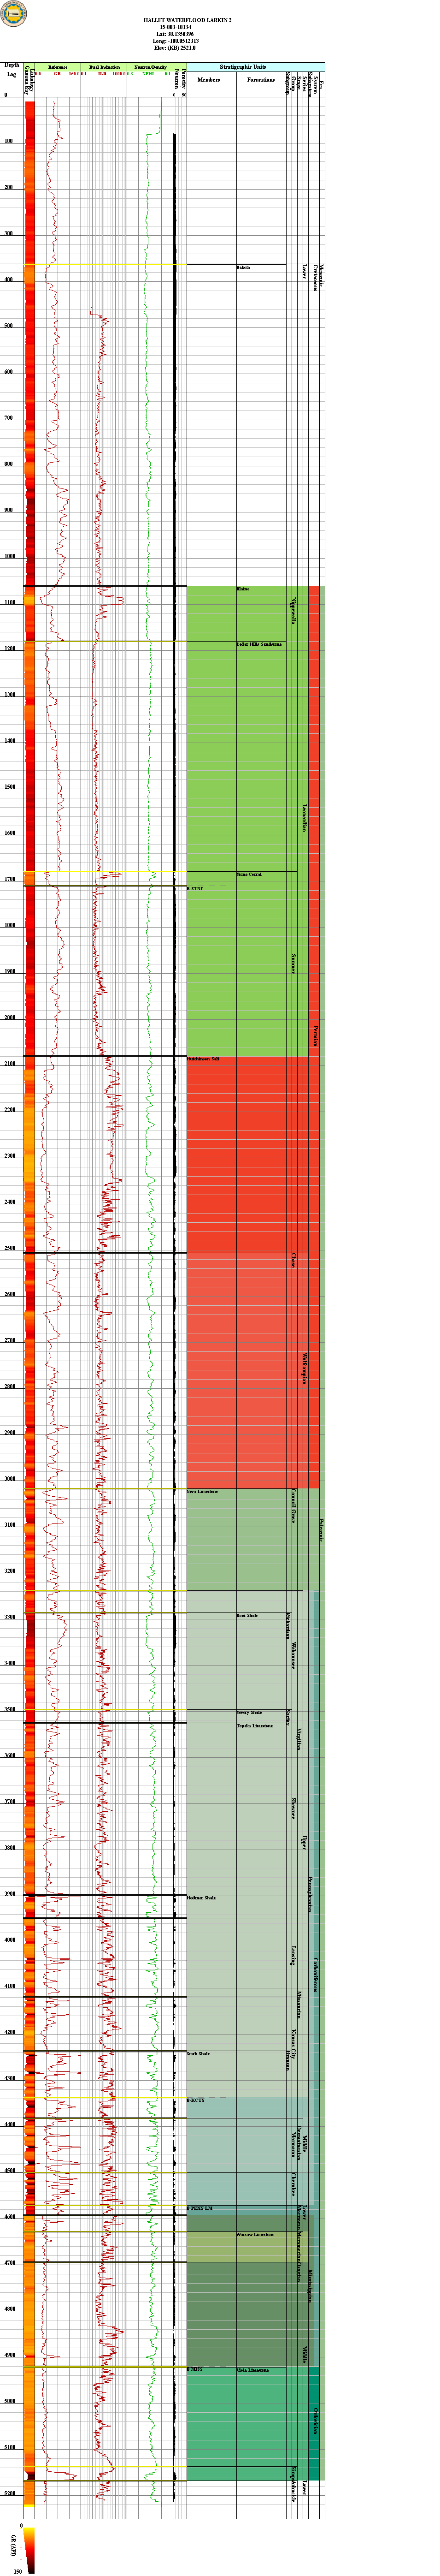Click the depth label '2500'
Screen dimensions: 440x2576
tap(11, 1249)
